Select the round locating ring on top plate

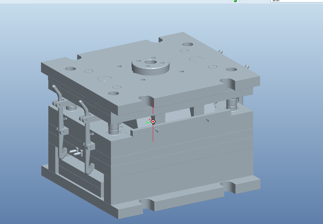point(151,66)
